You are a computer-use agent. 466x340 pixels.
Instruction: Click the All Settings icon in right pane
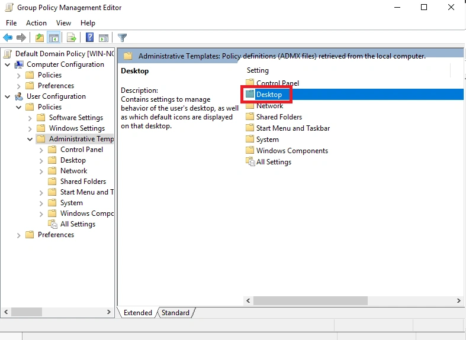(250, 162)
